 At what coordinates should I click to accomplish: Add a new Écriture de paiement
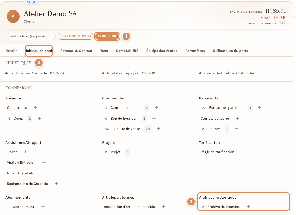[x=260, y=107]
